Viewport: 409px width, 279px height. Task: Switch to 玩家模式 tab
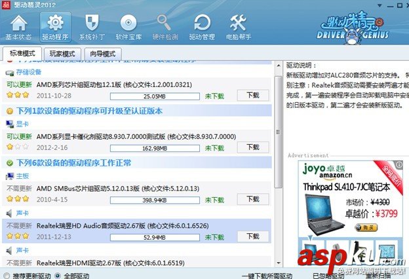coord(62,54)
